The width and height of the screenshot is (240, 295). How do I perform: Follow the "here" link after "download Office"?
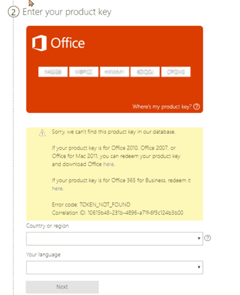(x=108, y=164)
